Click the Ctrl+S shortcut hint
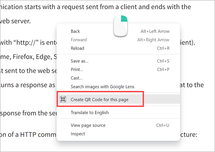Screen dimensions: 215x152 [163, 61]
